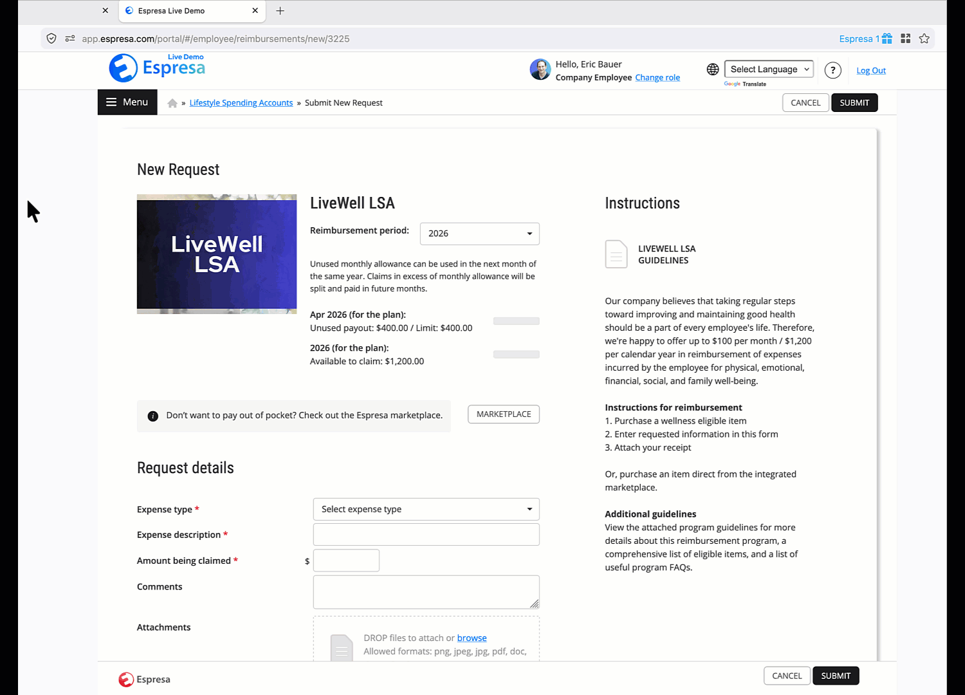Open the Lifestyle Spending Accounts breadcrumb link

pos(241,103)
